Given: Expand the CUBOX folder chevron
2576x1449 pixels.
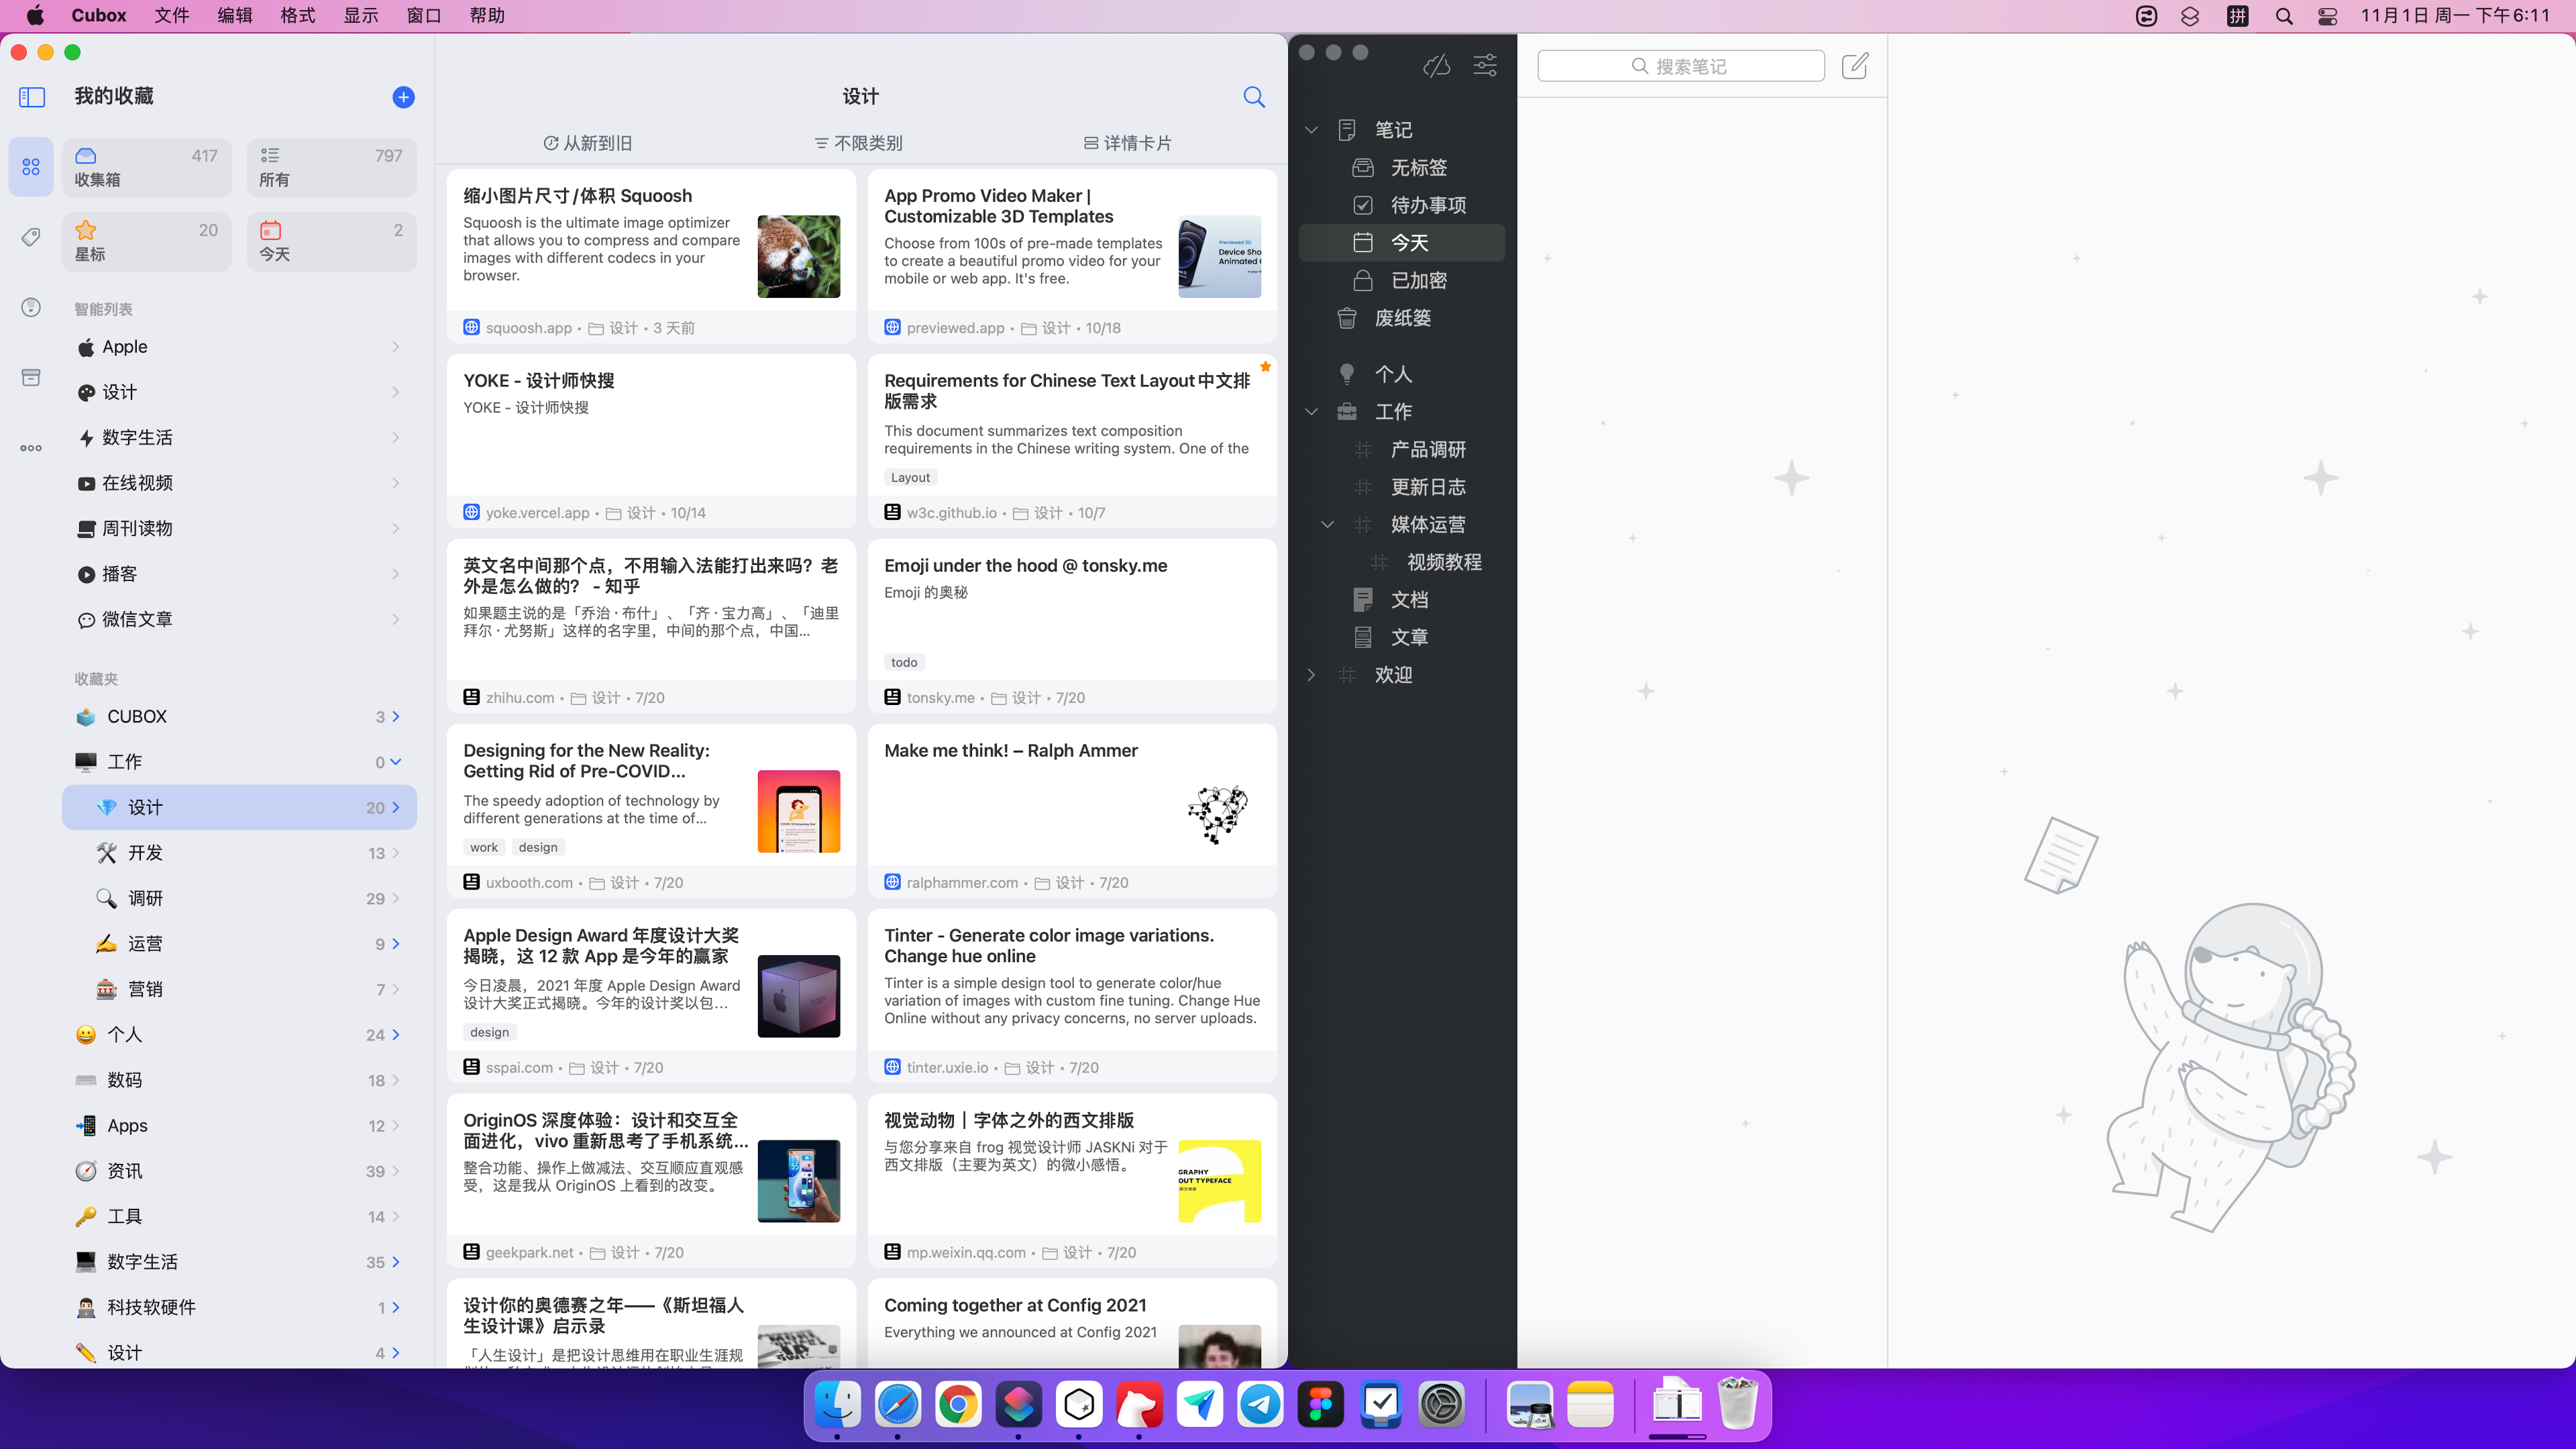Looking at the screenshot, I should [x=396, y=716].
